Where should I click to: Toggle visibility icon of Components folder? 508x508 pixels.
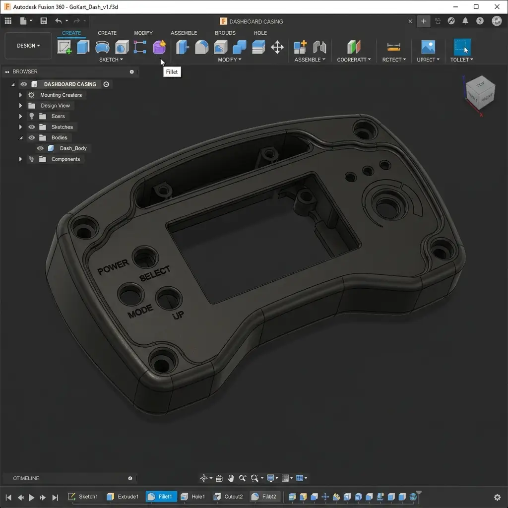click(x=31, y=159)
